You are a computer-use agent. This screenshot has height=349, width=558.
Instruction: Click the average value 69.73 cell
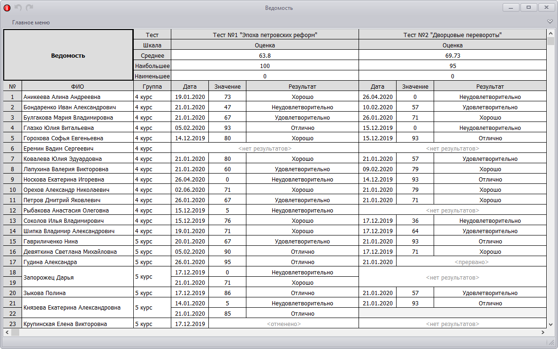pos(452,55)
